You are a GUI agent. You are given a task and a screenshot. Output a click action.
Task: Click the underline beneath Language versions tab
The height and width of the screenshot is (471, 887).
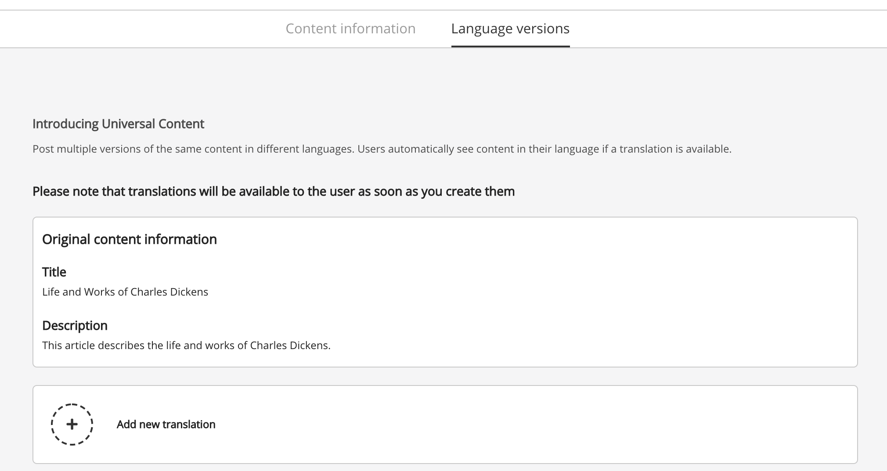point(510,46)
